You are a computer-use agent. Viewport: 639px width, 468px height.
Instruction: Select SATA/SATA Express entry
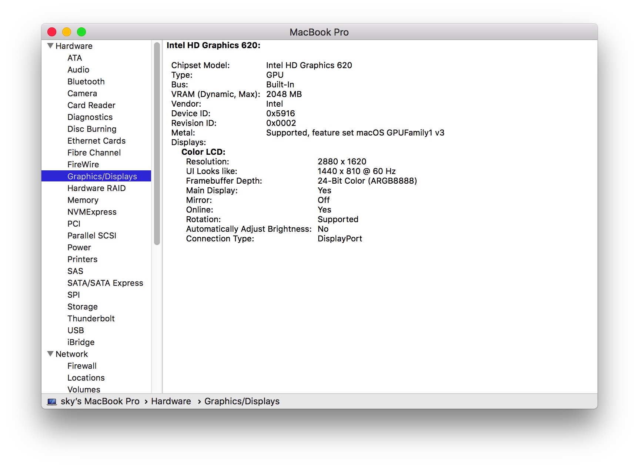click(105, 283)
